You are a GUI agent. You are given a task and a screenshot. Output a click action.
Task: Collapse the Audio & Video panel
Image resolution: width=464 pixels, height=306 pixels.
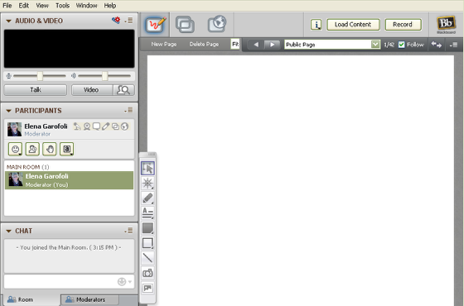8,21
